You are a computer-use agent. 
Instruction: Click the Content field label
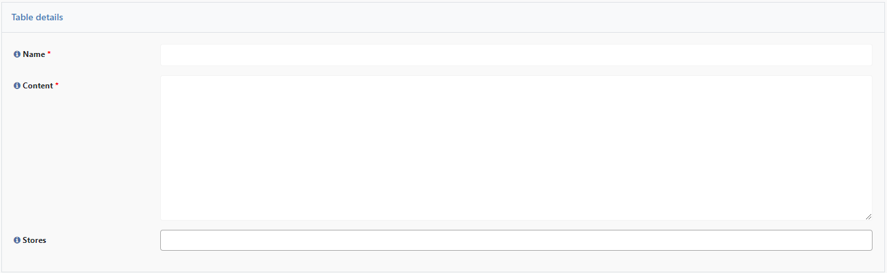37,86
